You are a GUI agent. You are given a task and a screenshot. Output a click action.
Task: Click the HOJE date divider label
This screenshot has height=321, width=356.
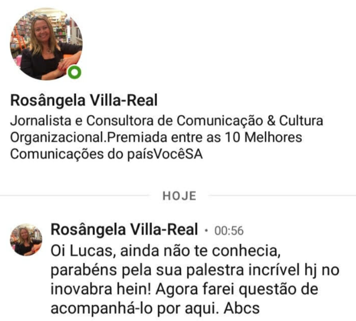pyautogui.click(x=179, y=196)
